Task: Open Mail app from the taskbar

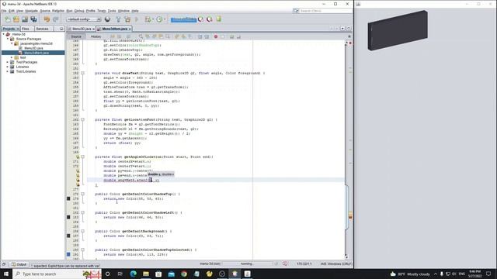Action: [171, 274]
